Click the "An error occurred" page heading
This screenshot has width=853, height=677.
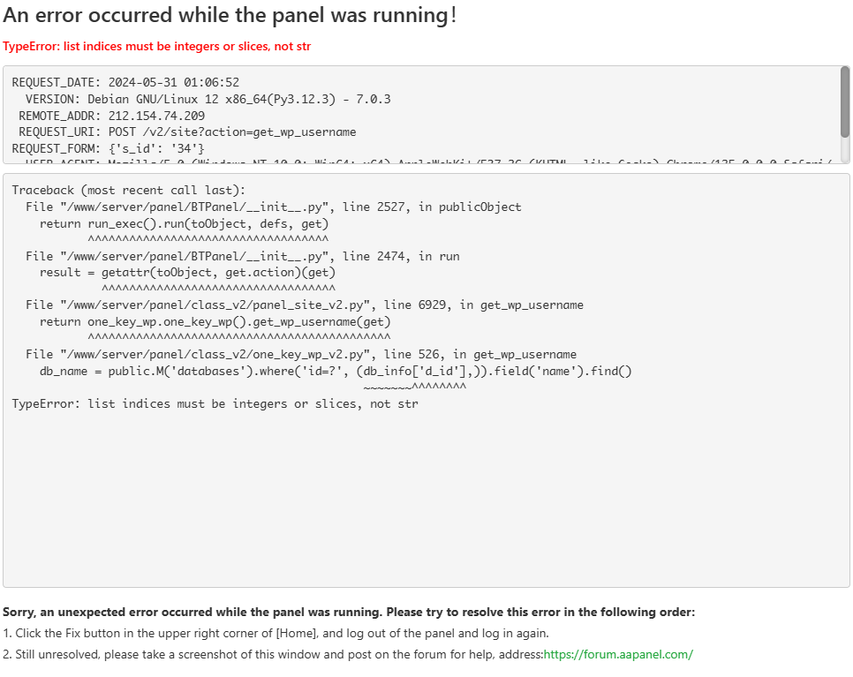230,15
